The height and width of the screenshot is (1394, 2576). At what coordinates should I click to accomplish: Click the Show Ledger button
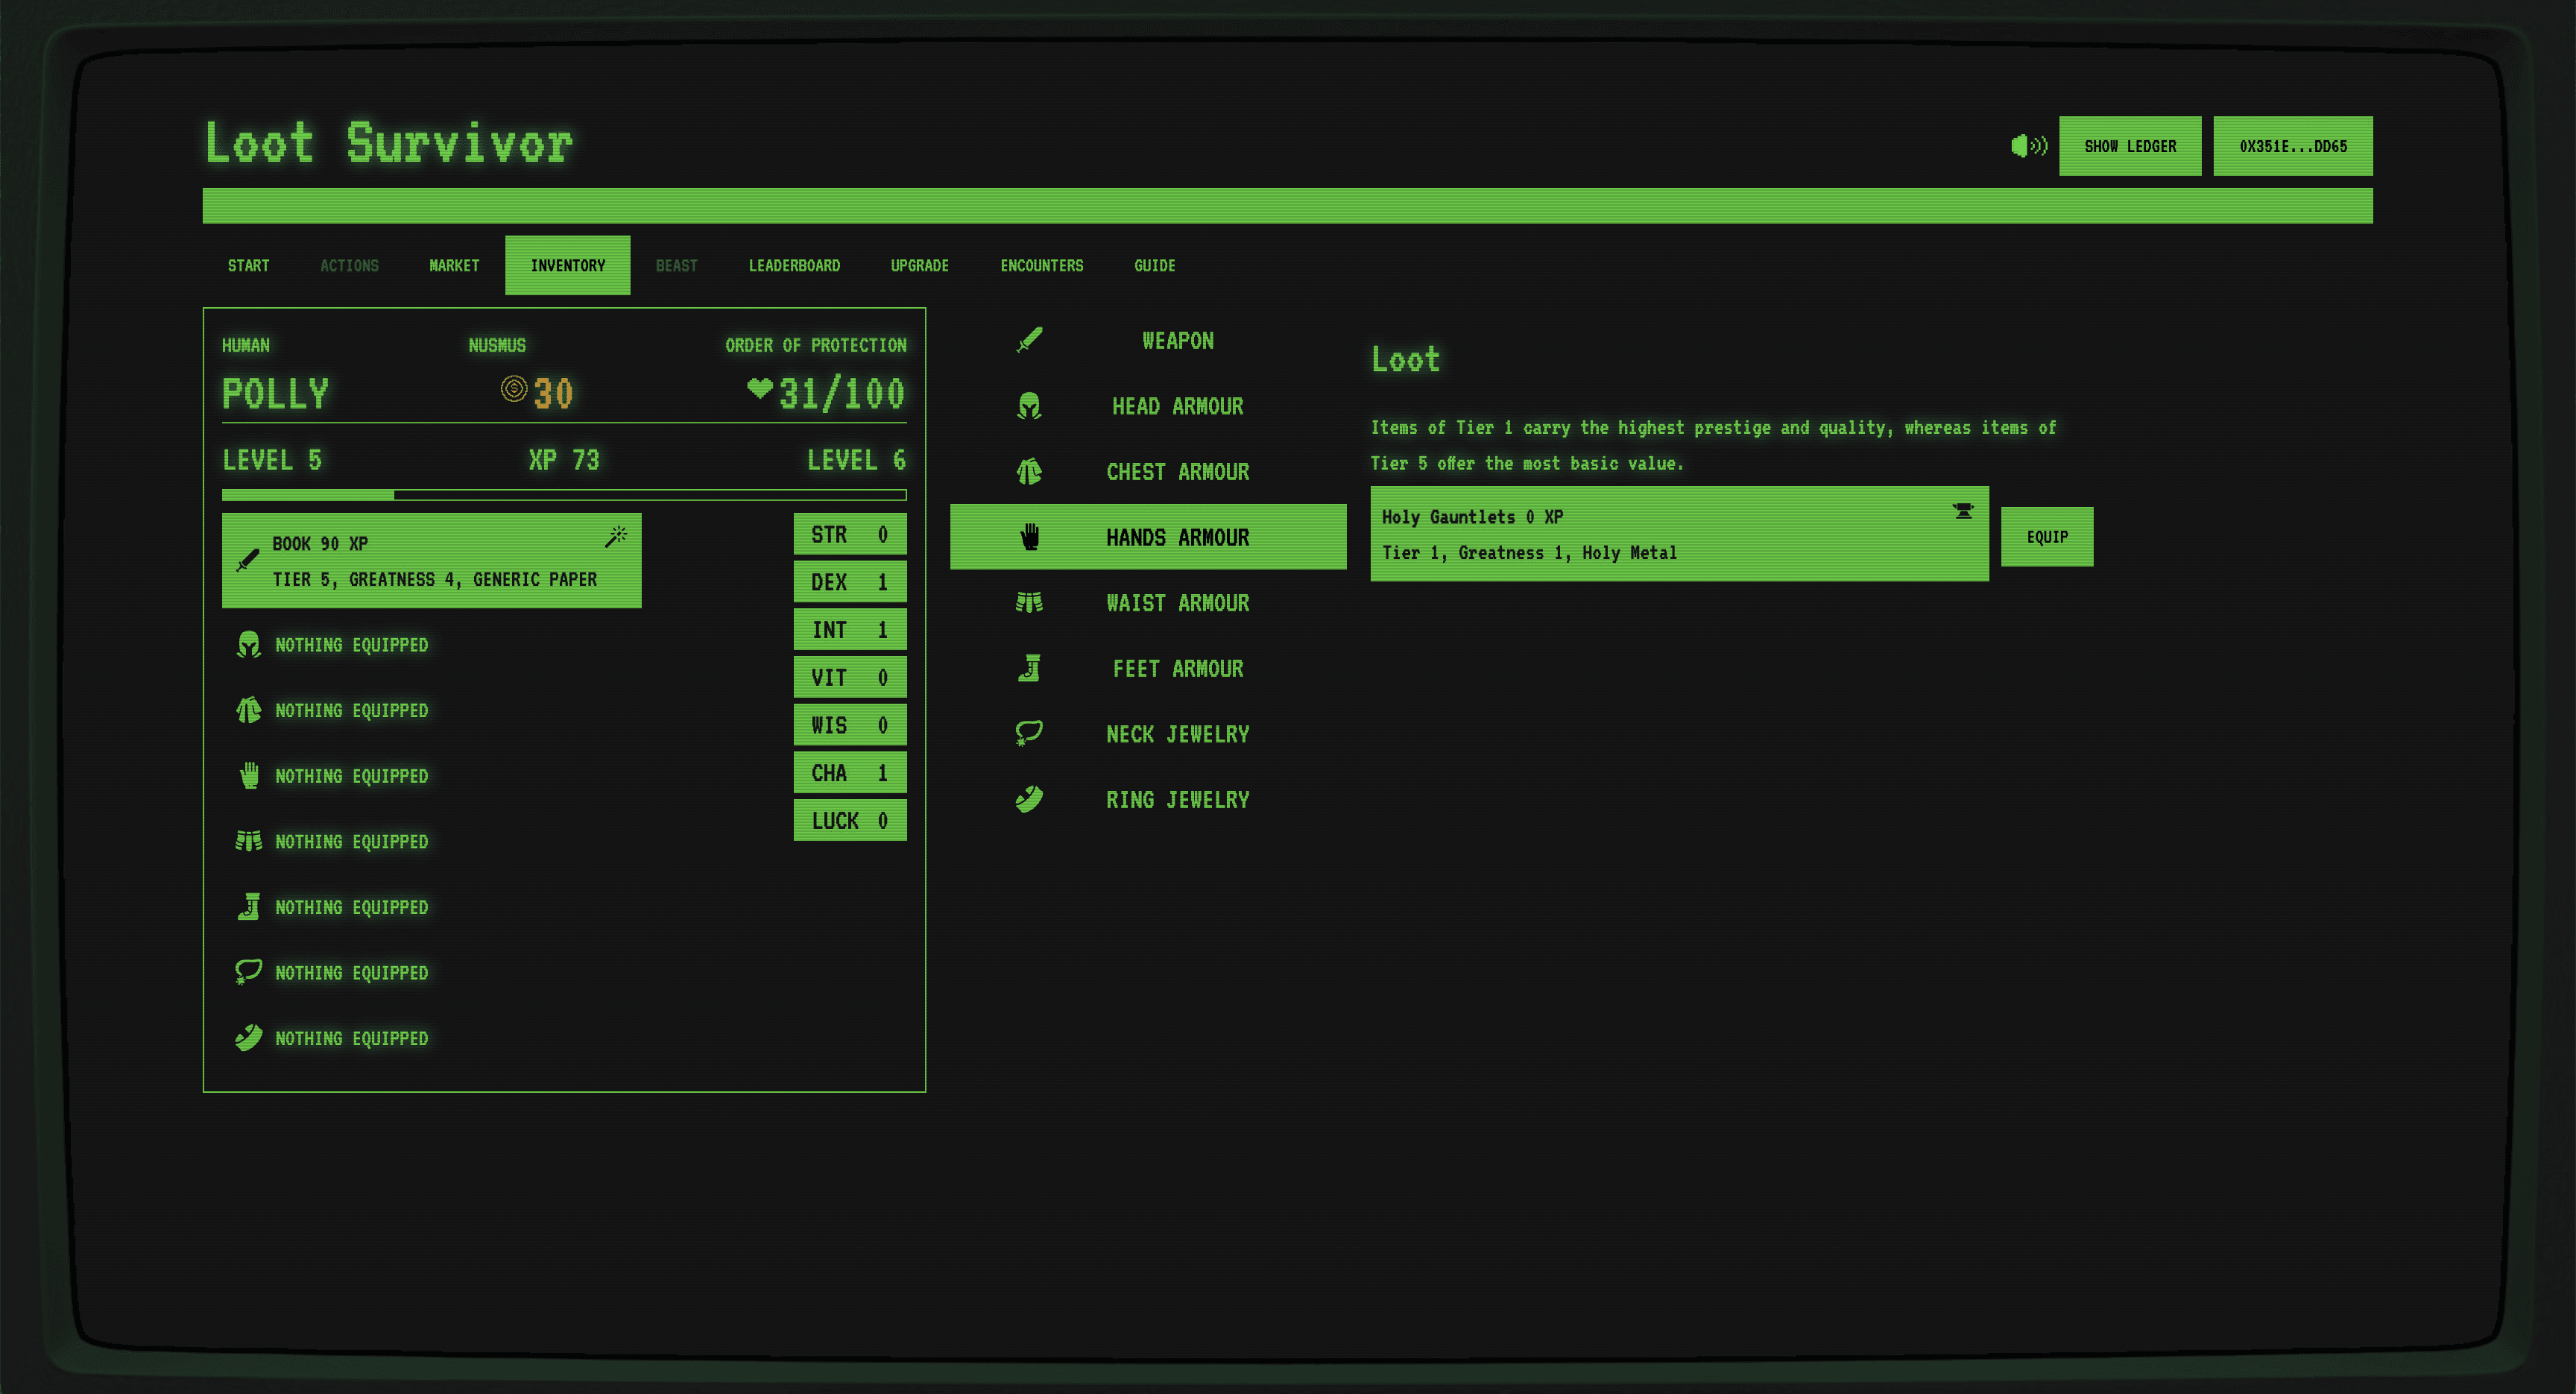tap(2130, 146)
